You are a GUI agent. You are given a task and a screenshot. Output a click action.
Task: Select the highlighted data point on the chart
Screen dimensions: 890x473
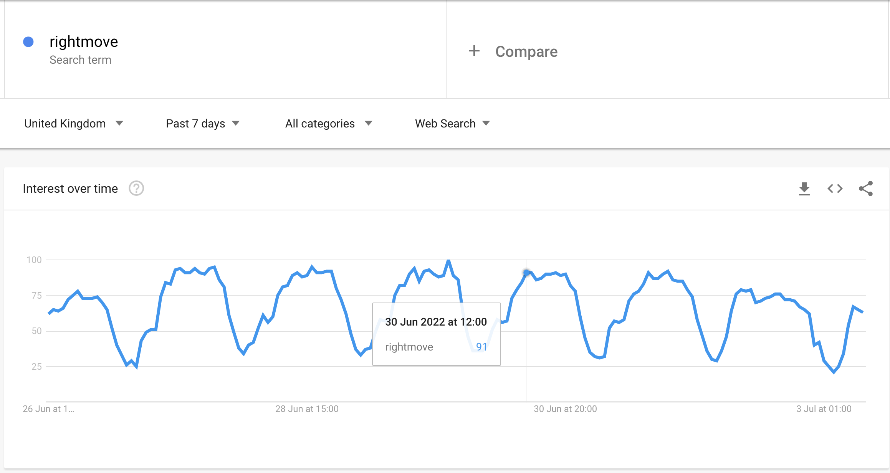point(526,273)
